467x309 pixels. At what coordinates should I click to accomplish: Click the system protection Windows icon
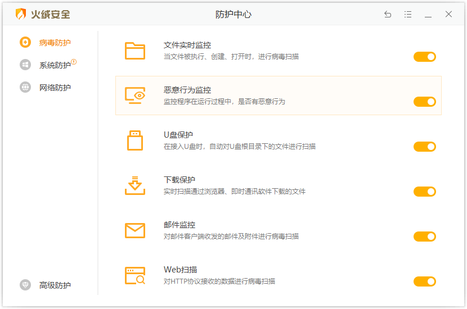click(25, 65)
